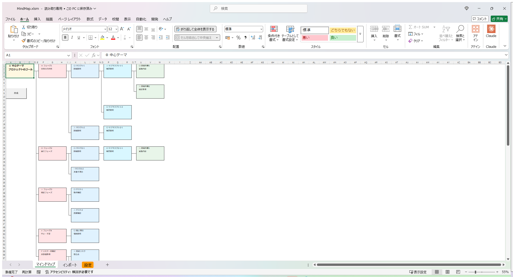Open the File menu
This screenshot has height=277, width=513.
[x=10, y=19]
